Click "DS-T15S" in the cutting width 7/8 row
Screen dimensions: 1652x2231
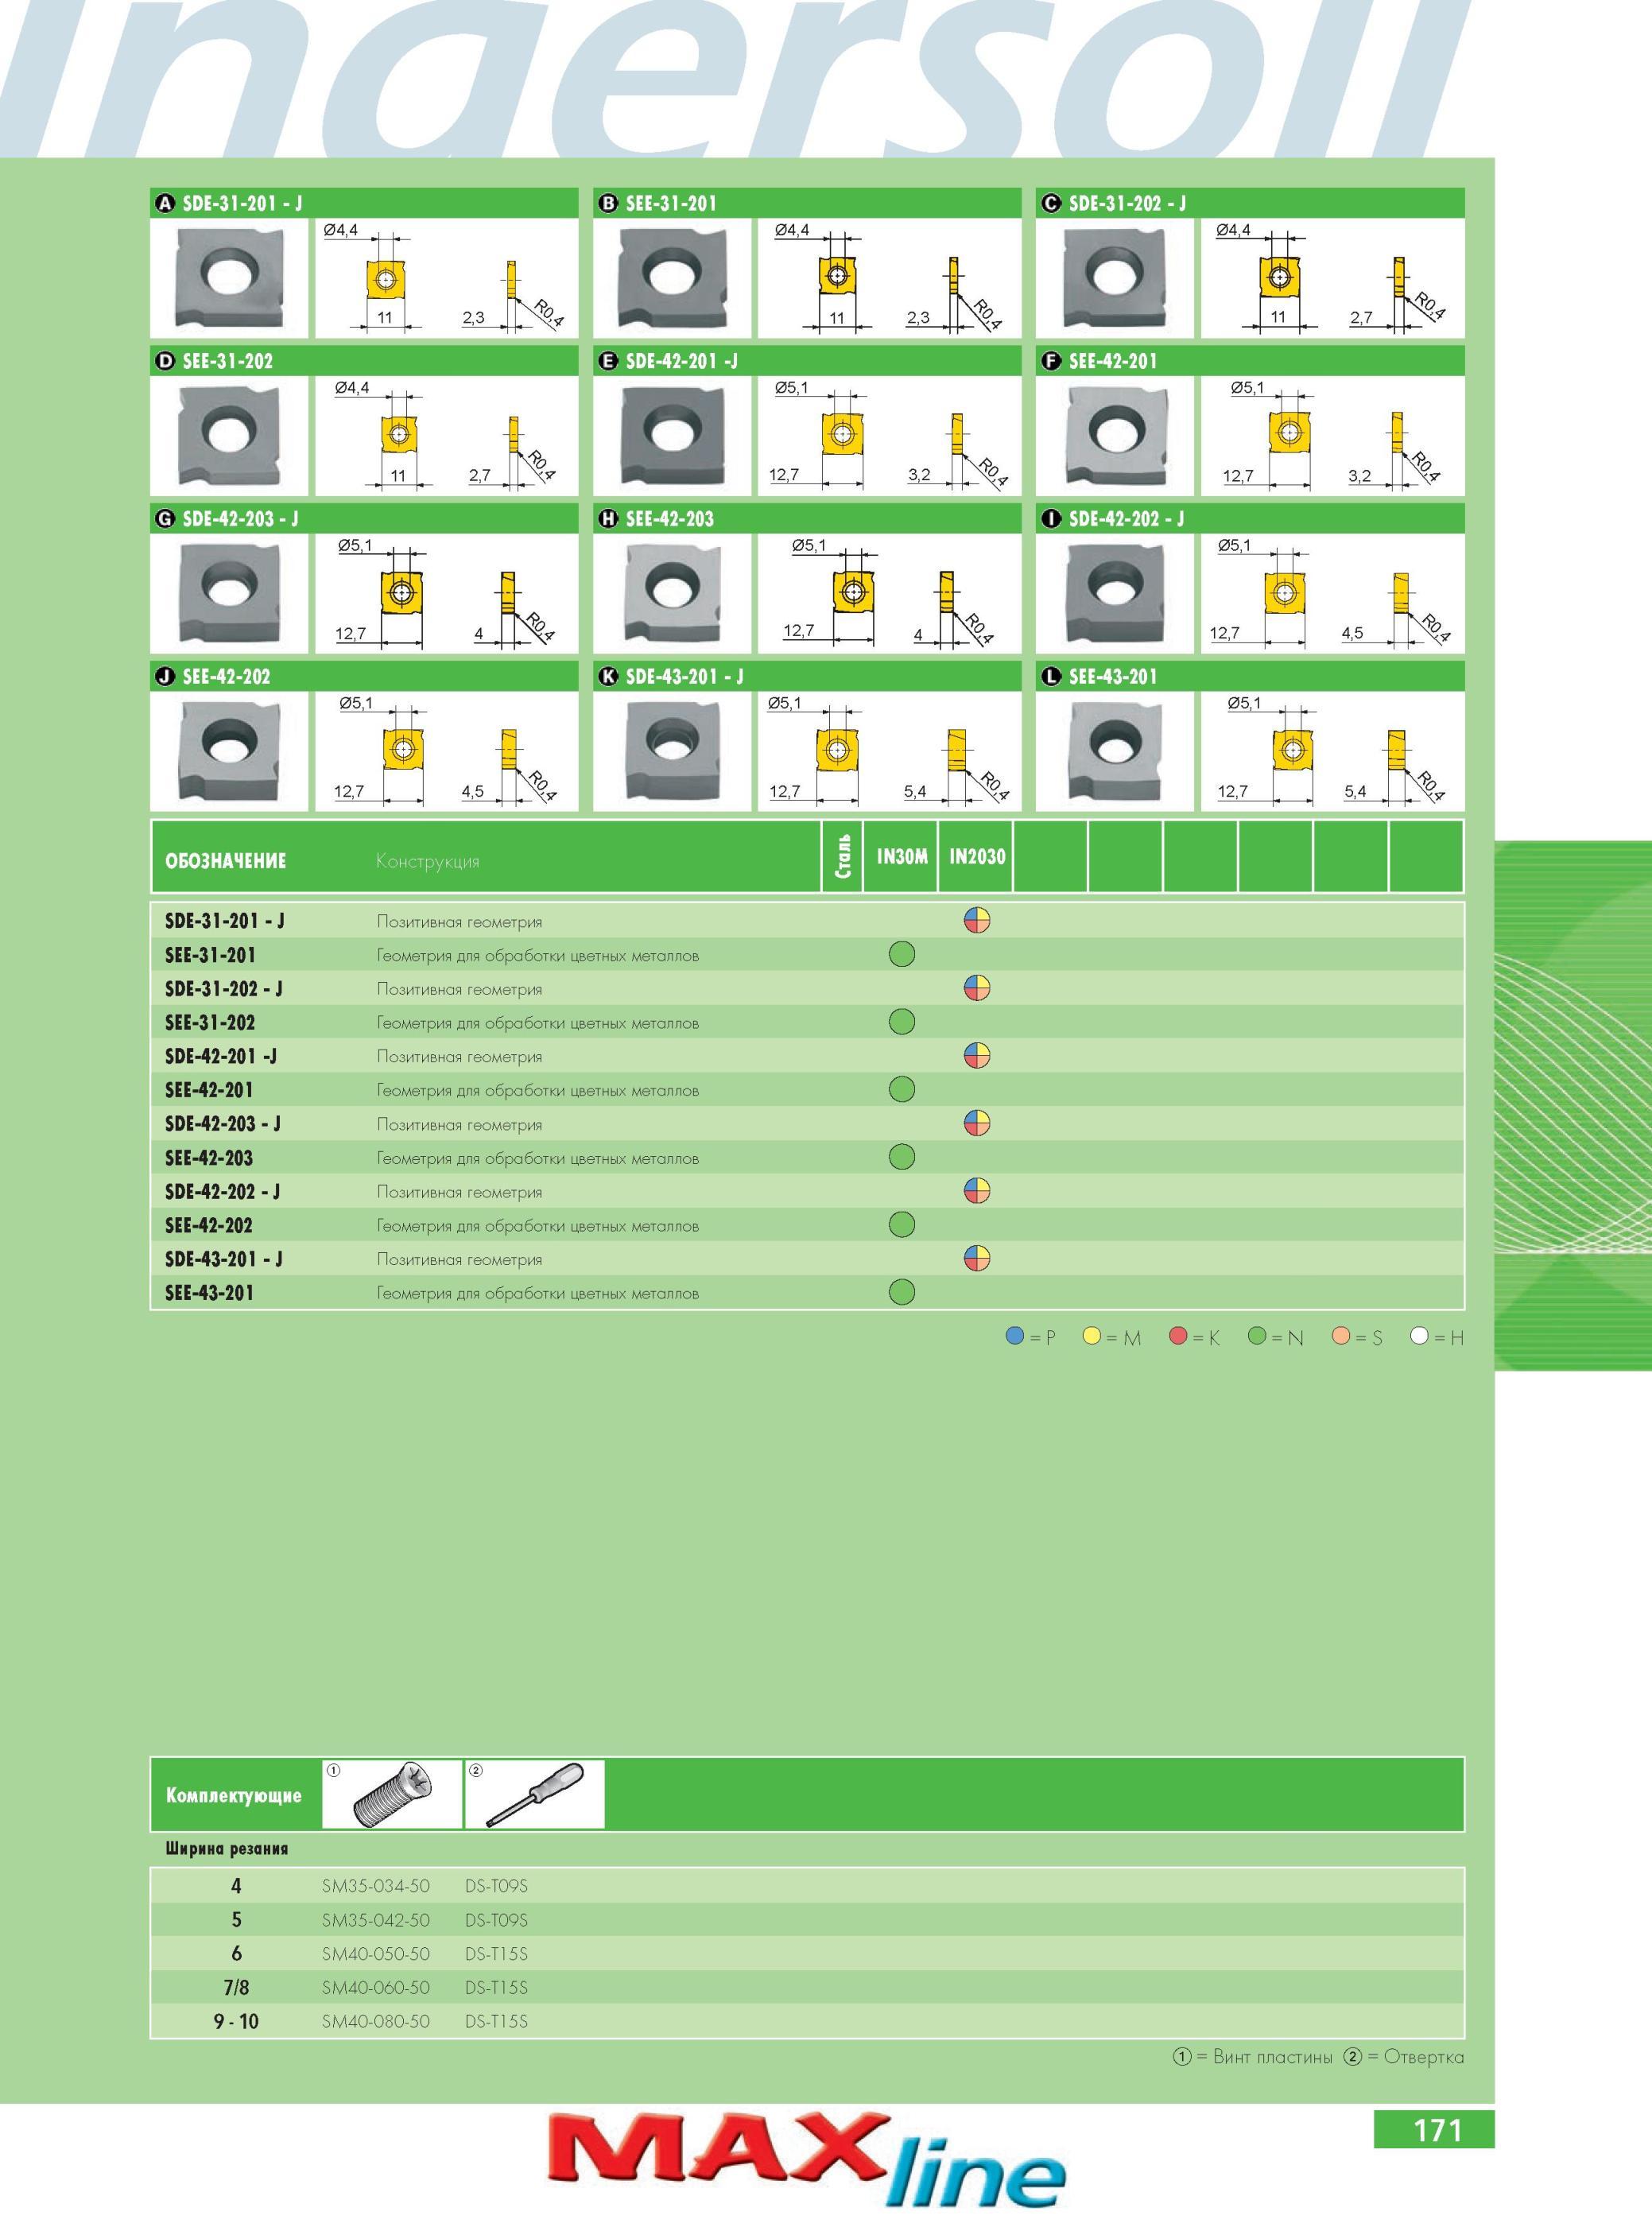[496, 1988]
